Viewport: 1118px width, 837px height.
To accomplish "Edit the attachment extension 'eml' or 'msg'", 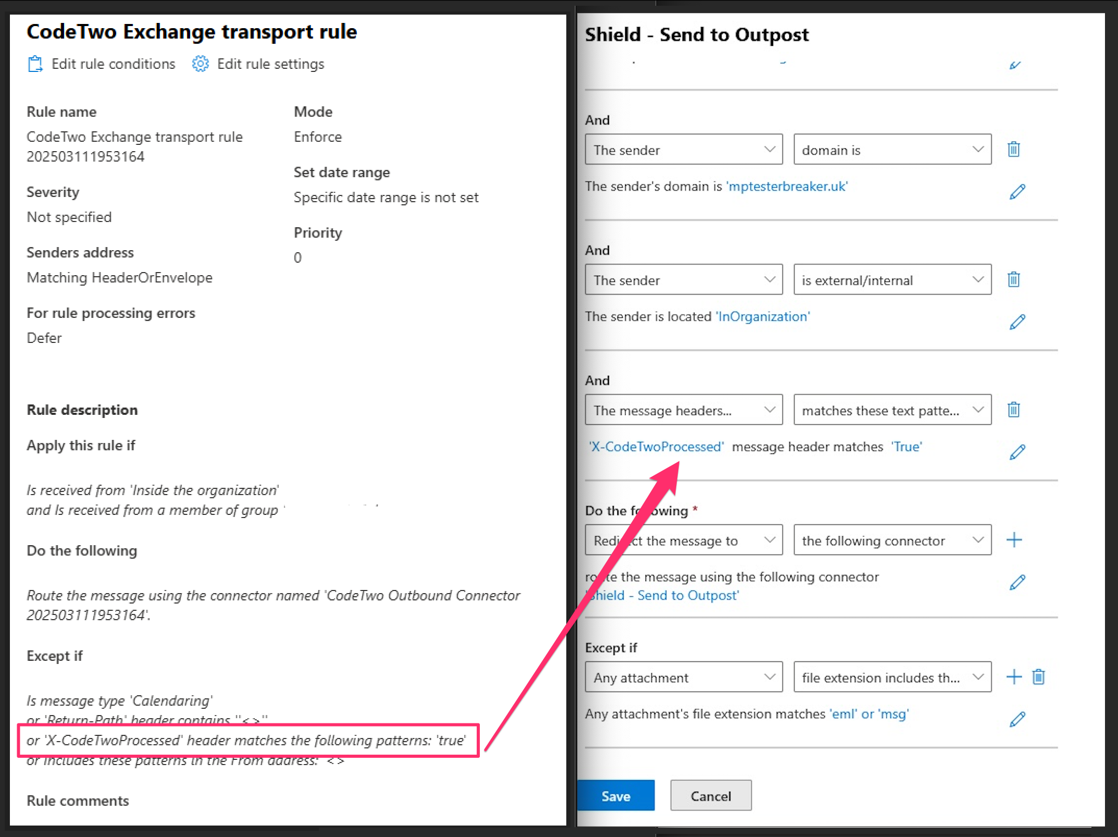I will (1017, 720).
